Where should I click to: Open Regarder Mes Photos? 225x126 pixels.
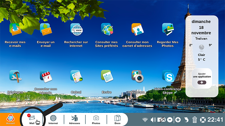pos(168,29)
